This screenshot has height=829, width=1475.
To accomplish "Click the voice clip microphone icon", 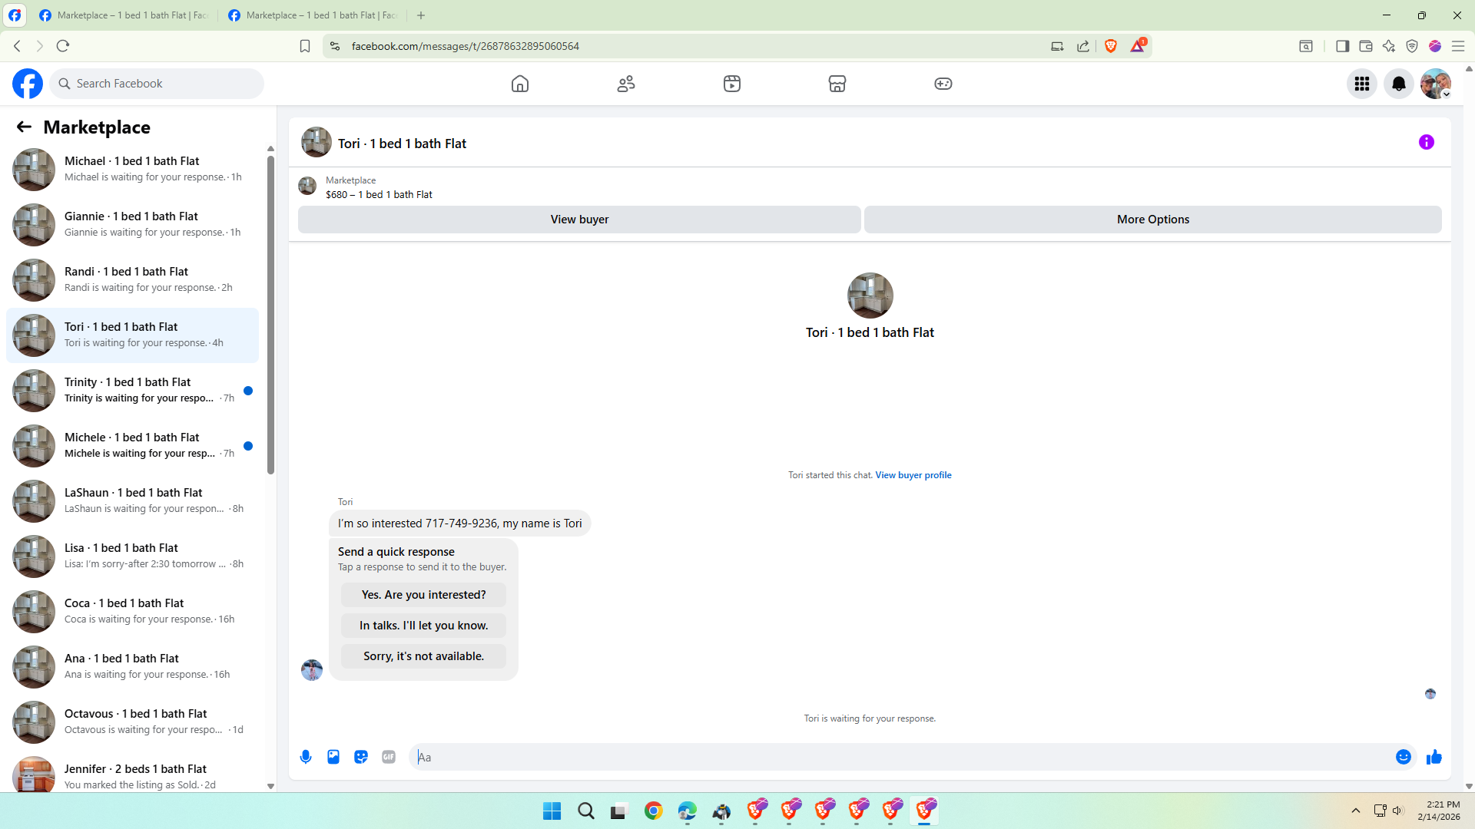I will coord(306,757).
